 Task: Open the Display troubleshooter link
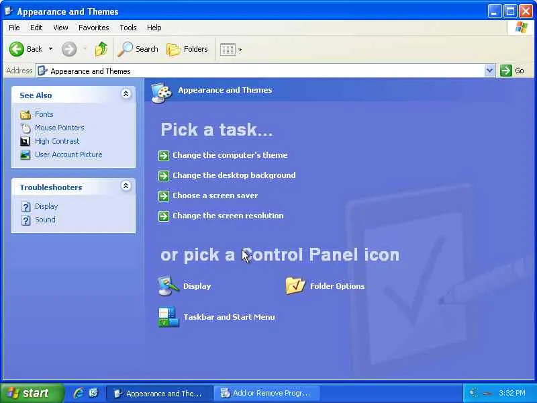click(x=46, y=206)
